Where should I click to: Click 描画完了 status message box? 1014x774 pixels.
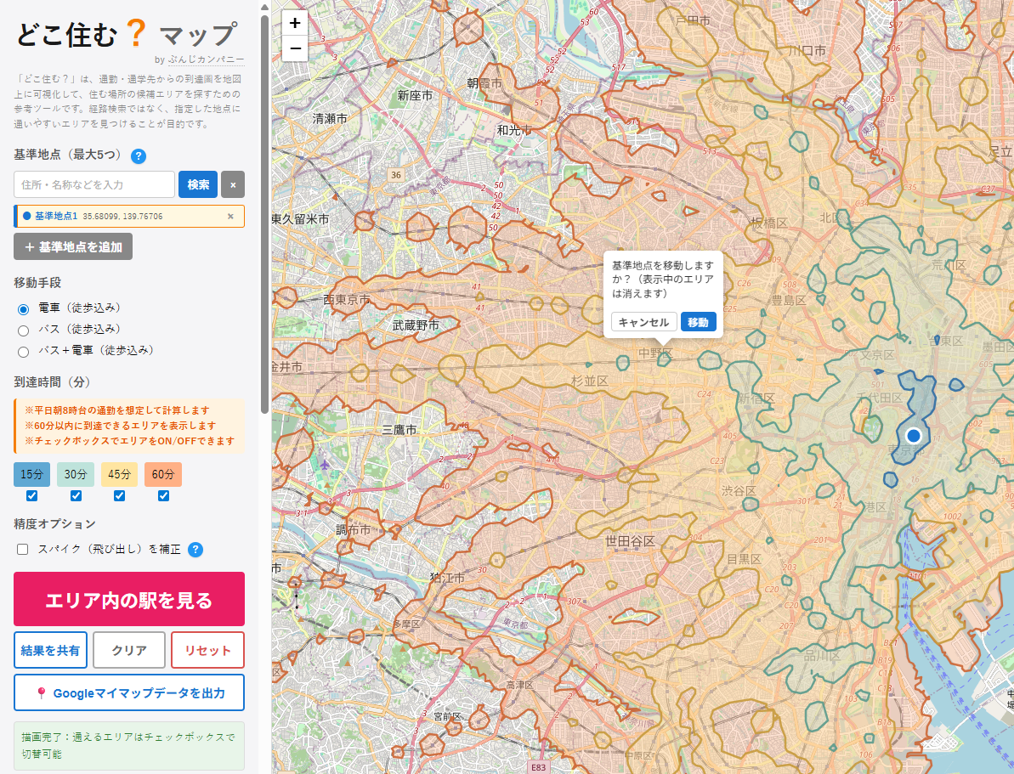click(129, 746)
